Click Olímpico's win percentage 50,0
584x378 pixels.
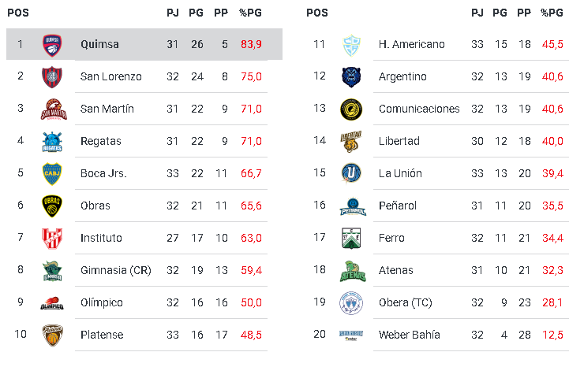point(251,302)
